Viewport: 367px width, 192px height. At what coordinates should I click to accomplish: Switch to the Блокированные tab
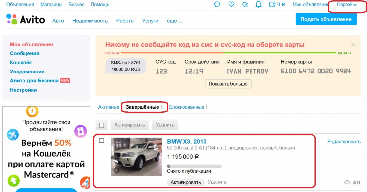click(188, 107)
